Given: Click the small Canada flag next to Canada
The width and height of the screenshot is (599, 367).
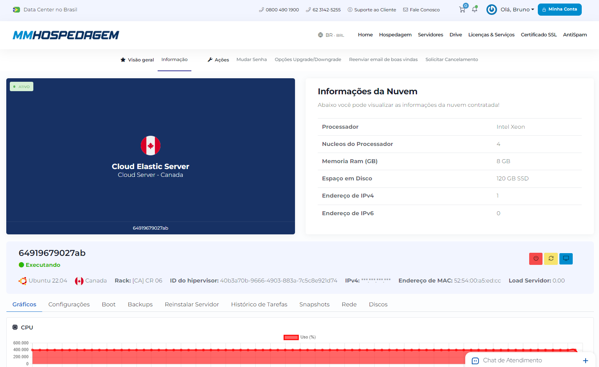Looking at the screenshot, I should tap(79, 281).
